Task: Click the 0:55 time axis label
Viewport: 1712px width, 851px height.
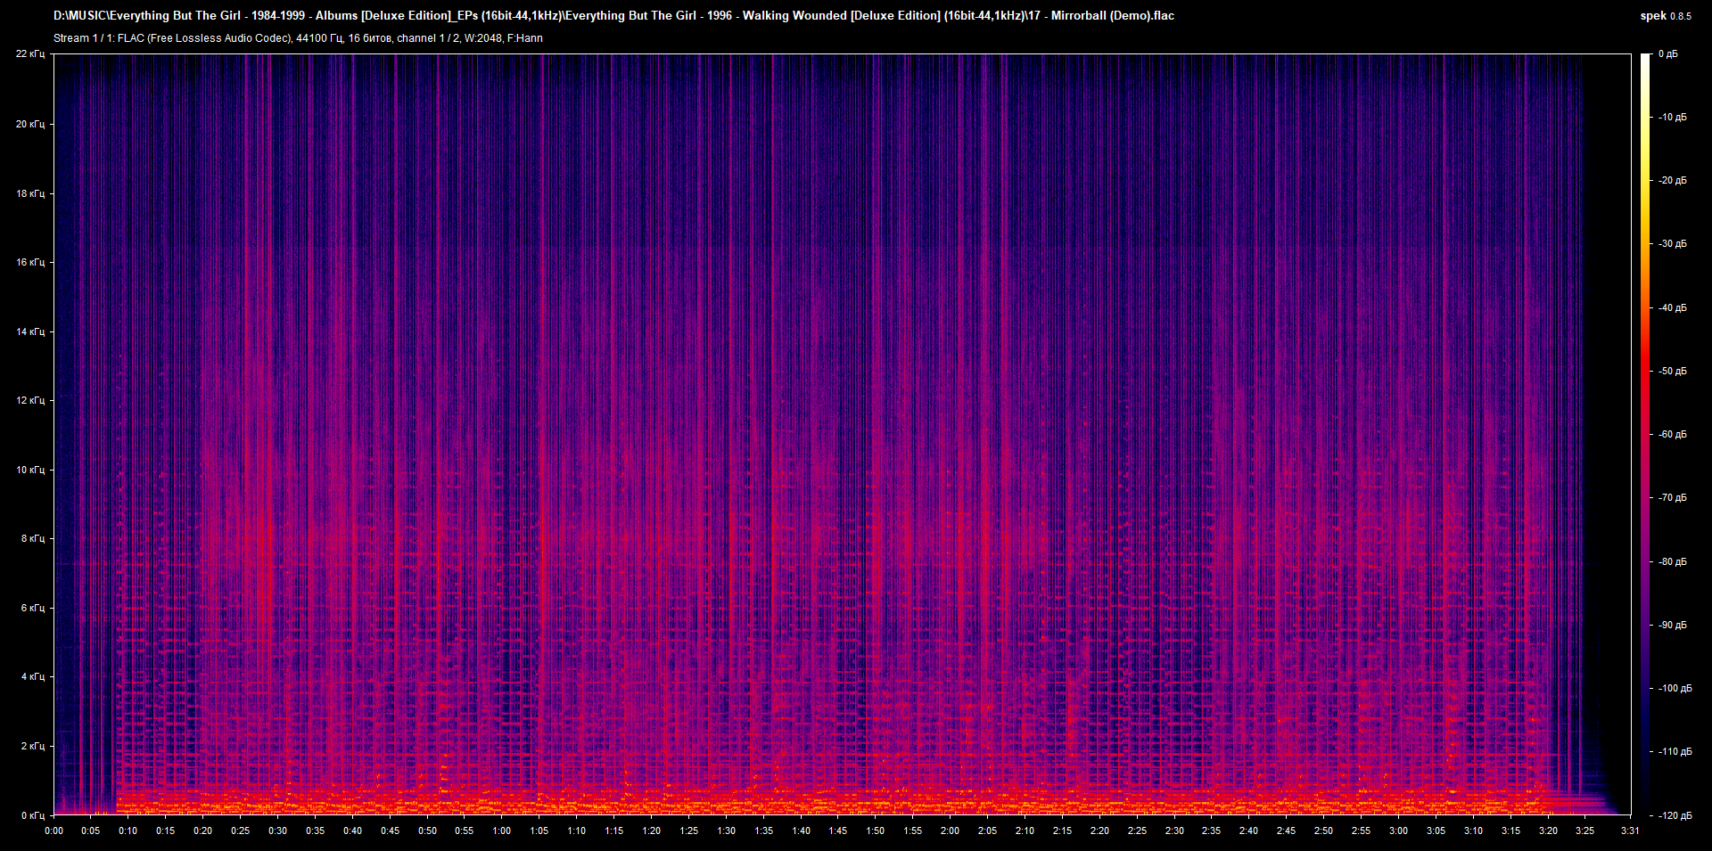Action: click(465, 831)
